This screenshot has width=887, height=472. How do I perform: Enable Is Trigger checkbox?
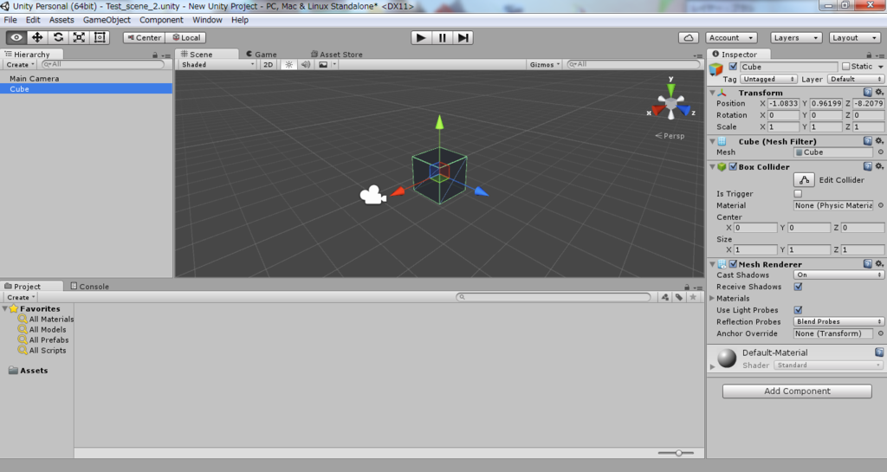(798, 193)
